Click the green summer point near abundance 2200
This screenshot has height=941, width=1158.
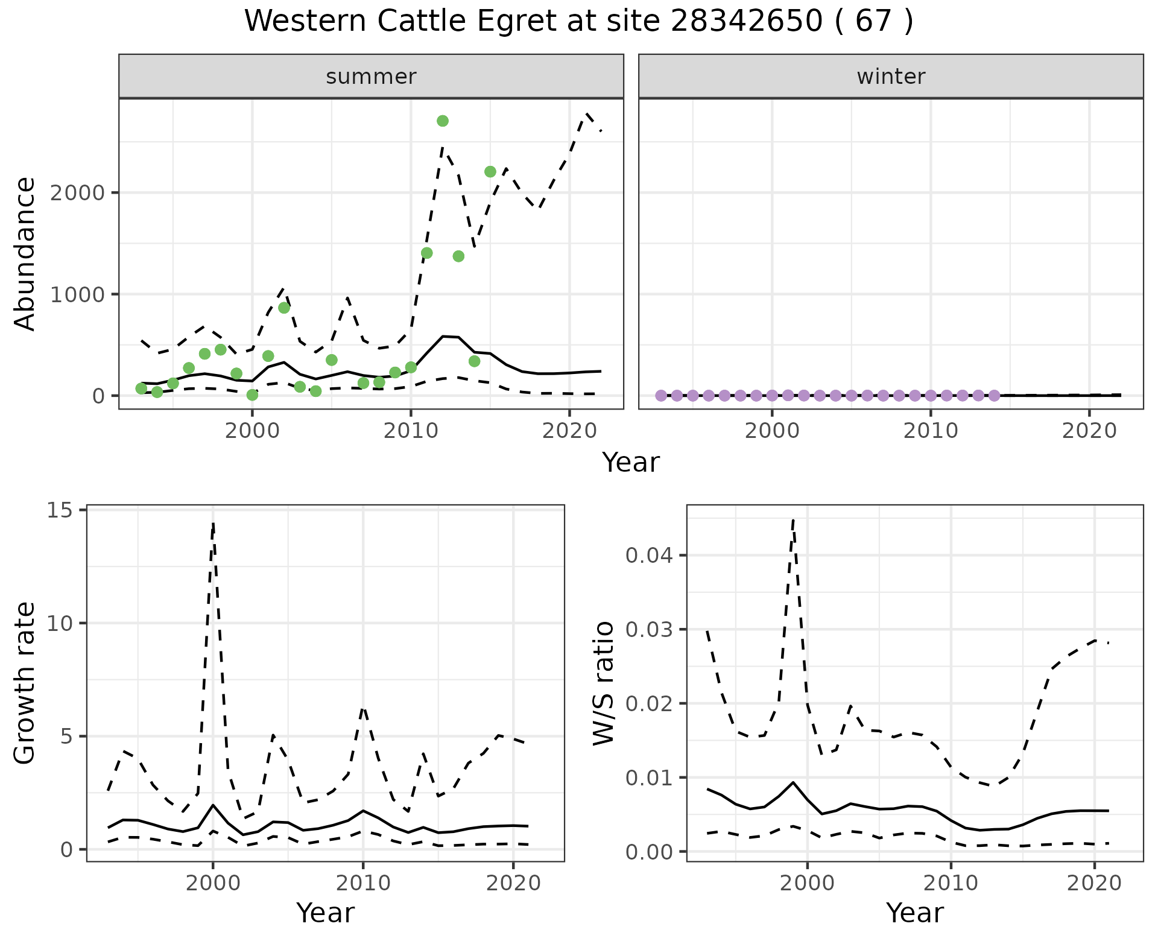(490, 172)
